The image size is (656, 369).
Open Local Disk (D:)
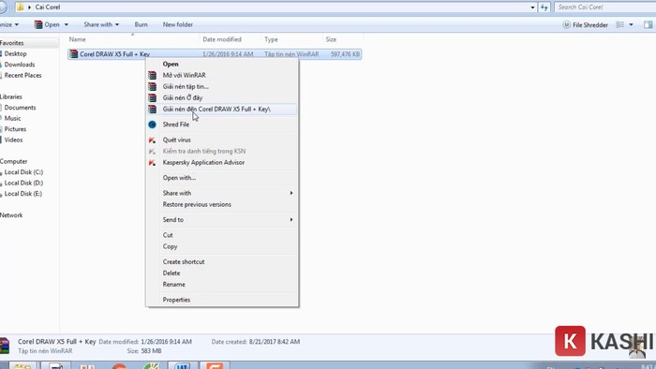(23, 183)
